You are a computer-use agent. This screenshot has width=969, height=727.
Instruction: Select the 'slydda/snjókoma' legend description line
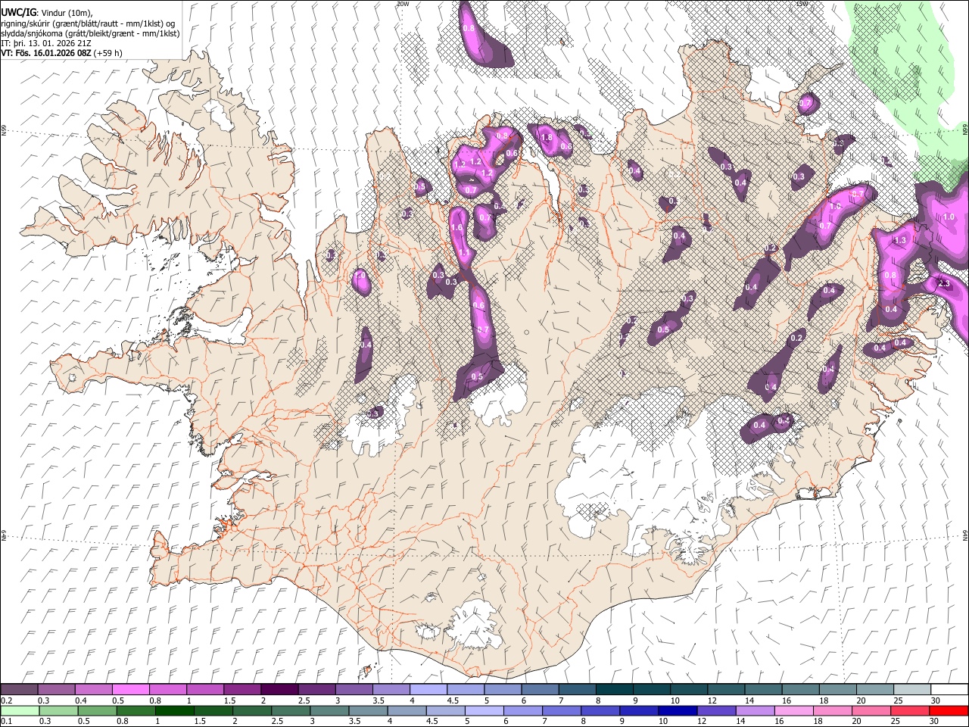tap(90, 33)
